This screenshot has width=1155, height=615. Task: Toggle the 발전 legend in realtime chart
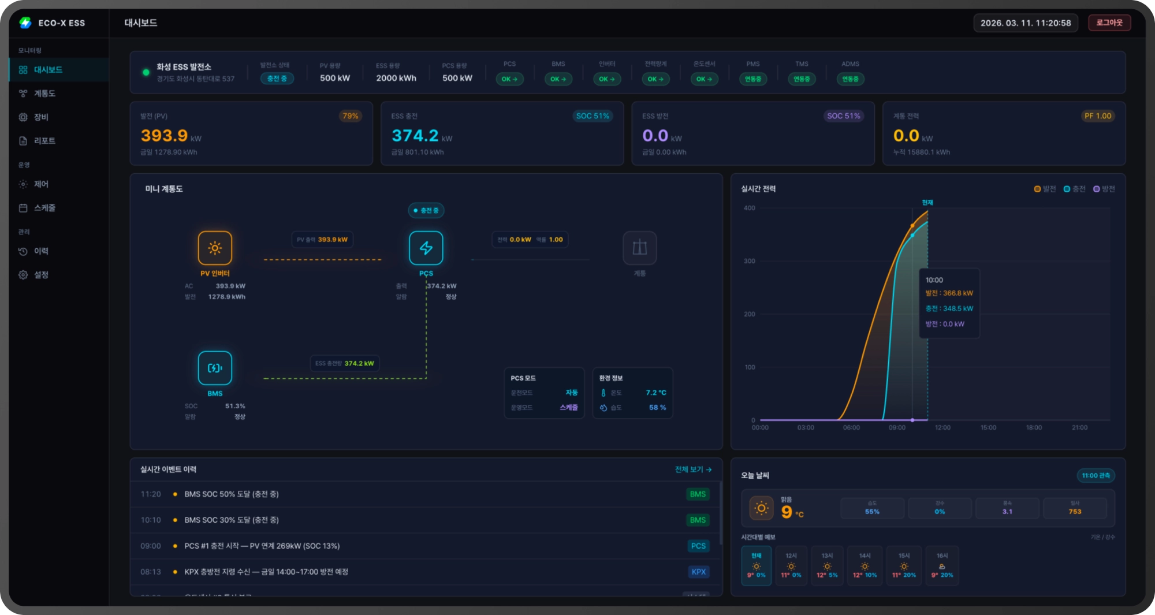pos(1045,189)
